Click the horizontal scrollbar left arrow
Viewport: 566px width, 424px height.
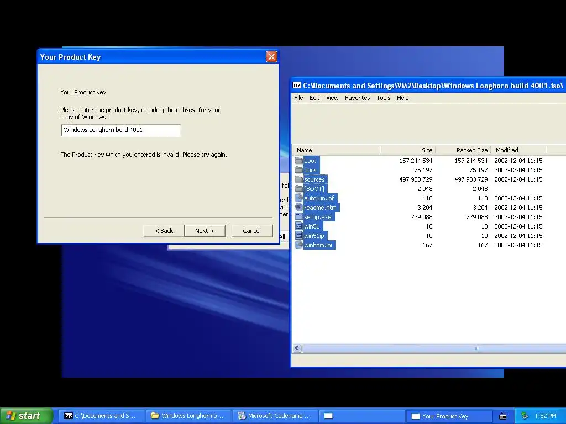297,348
